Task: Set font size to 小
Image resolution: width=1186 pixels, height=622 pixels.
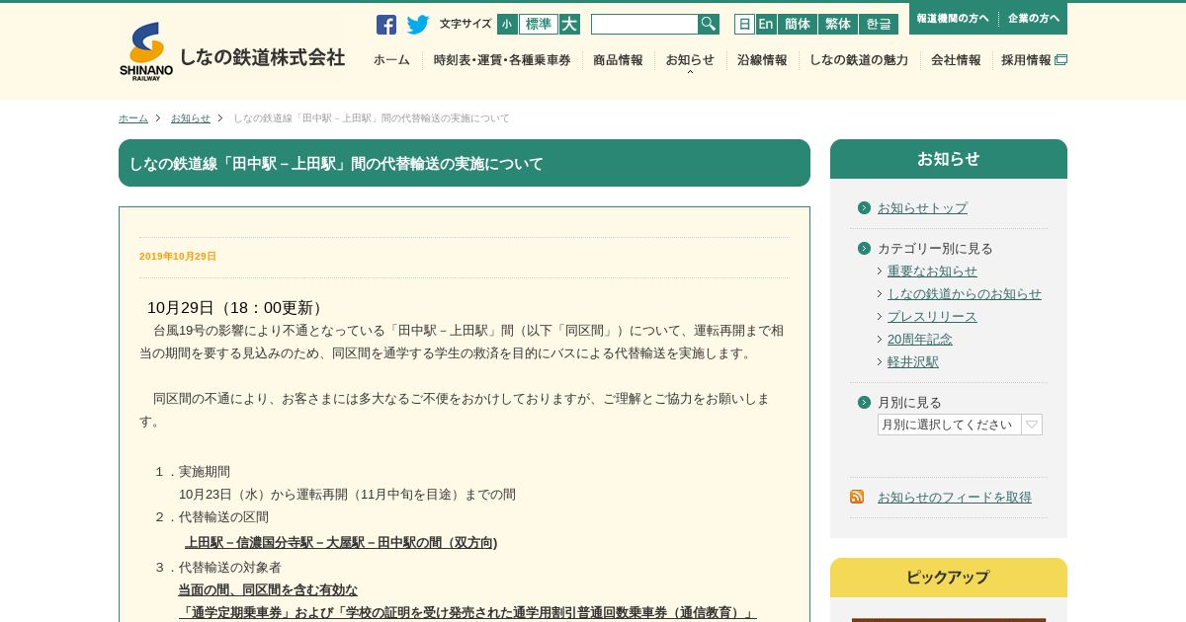Action: (x=507, y=24)
